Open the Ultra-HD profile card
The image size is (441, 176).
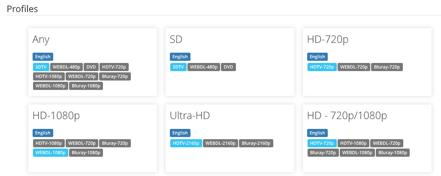[230, 138]
